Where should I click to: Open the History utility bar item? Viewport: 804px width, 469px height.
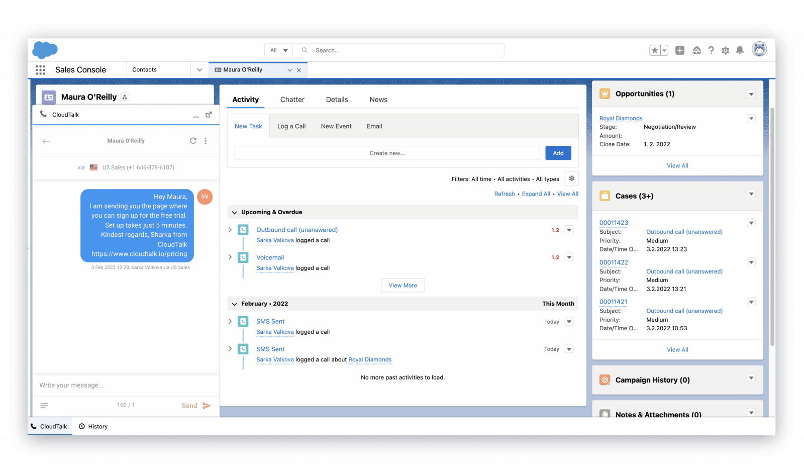(93, 426)
